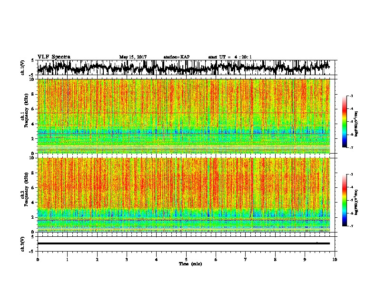Select the date text "May 15, 2017"

point(133,57)
